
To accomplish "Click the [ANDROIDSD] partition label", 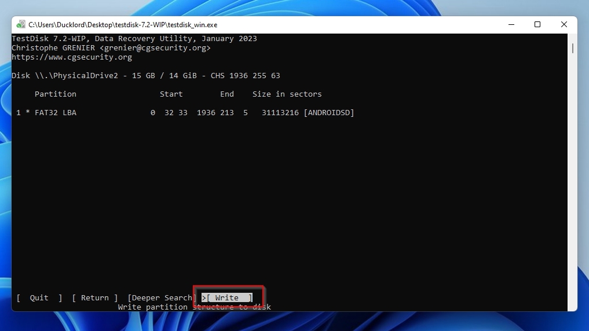I will (x=329, y=113).
